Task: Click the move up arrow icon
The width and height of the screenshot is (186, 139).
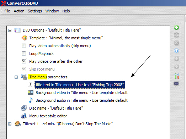Action: pos(176,59)
